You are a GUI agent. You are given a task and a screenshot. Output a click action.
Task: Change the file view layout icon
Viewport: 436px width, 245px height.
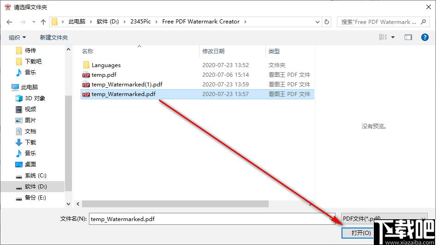point(383,37)
